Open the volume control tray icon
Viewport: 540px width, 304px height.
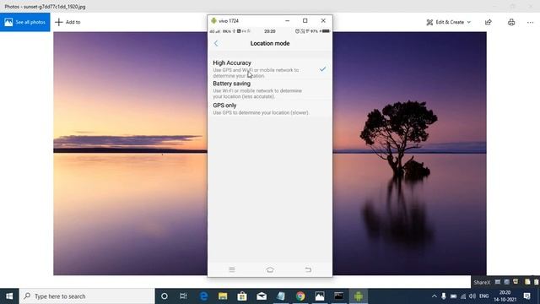(472, 296)
